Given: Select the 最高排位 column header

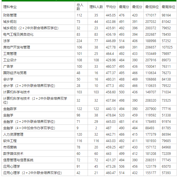Looking at the screenshot, I should point(168,7).
